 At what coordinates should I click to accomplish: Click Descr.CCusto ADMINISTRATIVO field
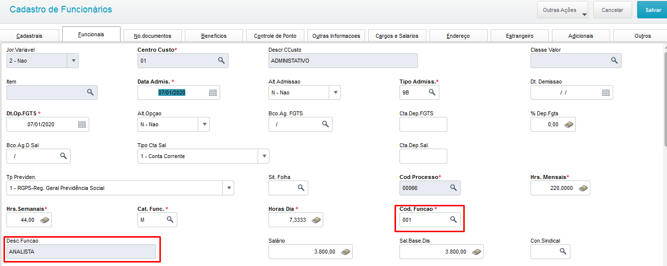343,61
